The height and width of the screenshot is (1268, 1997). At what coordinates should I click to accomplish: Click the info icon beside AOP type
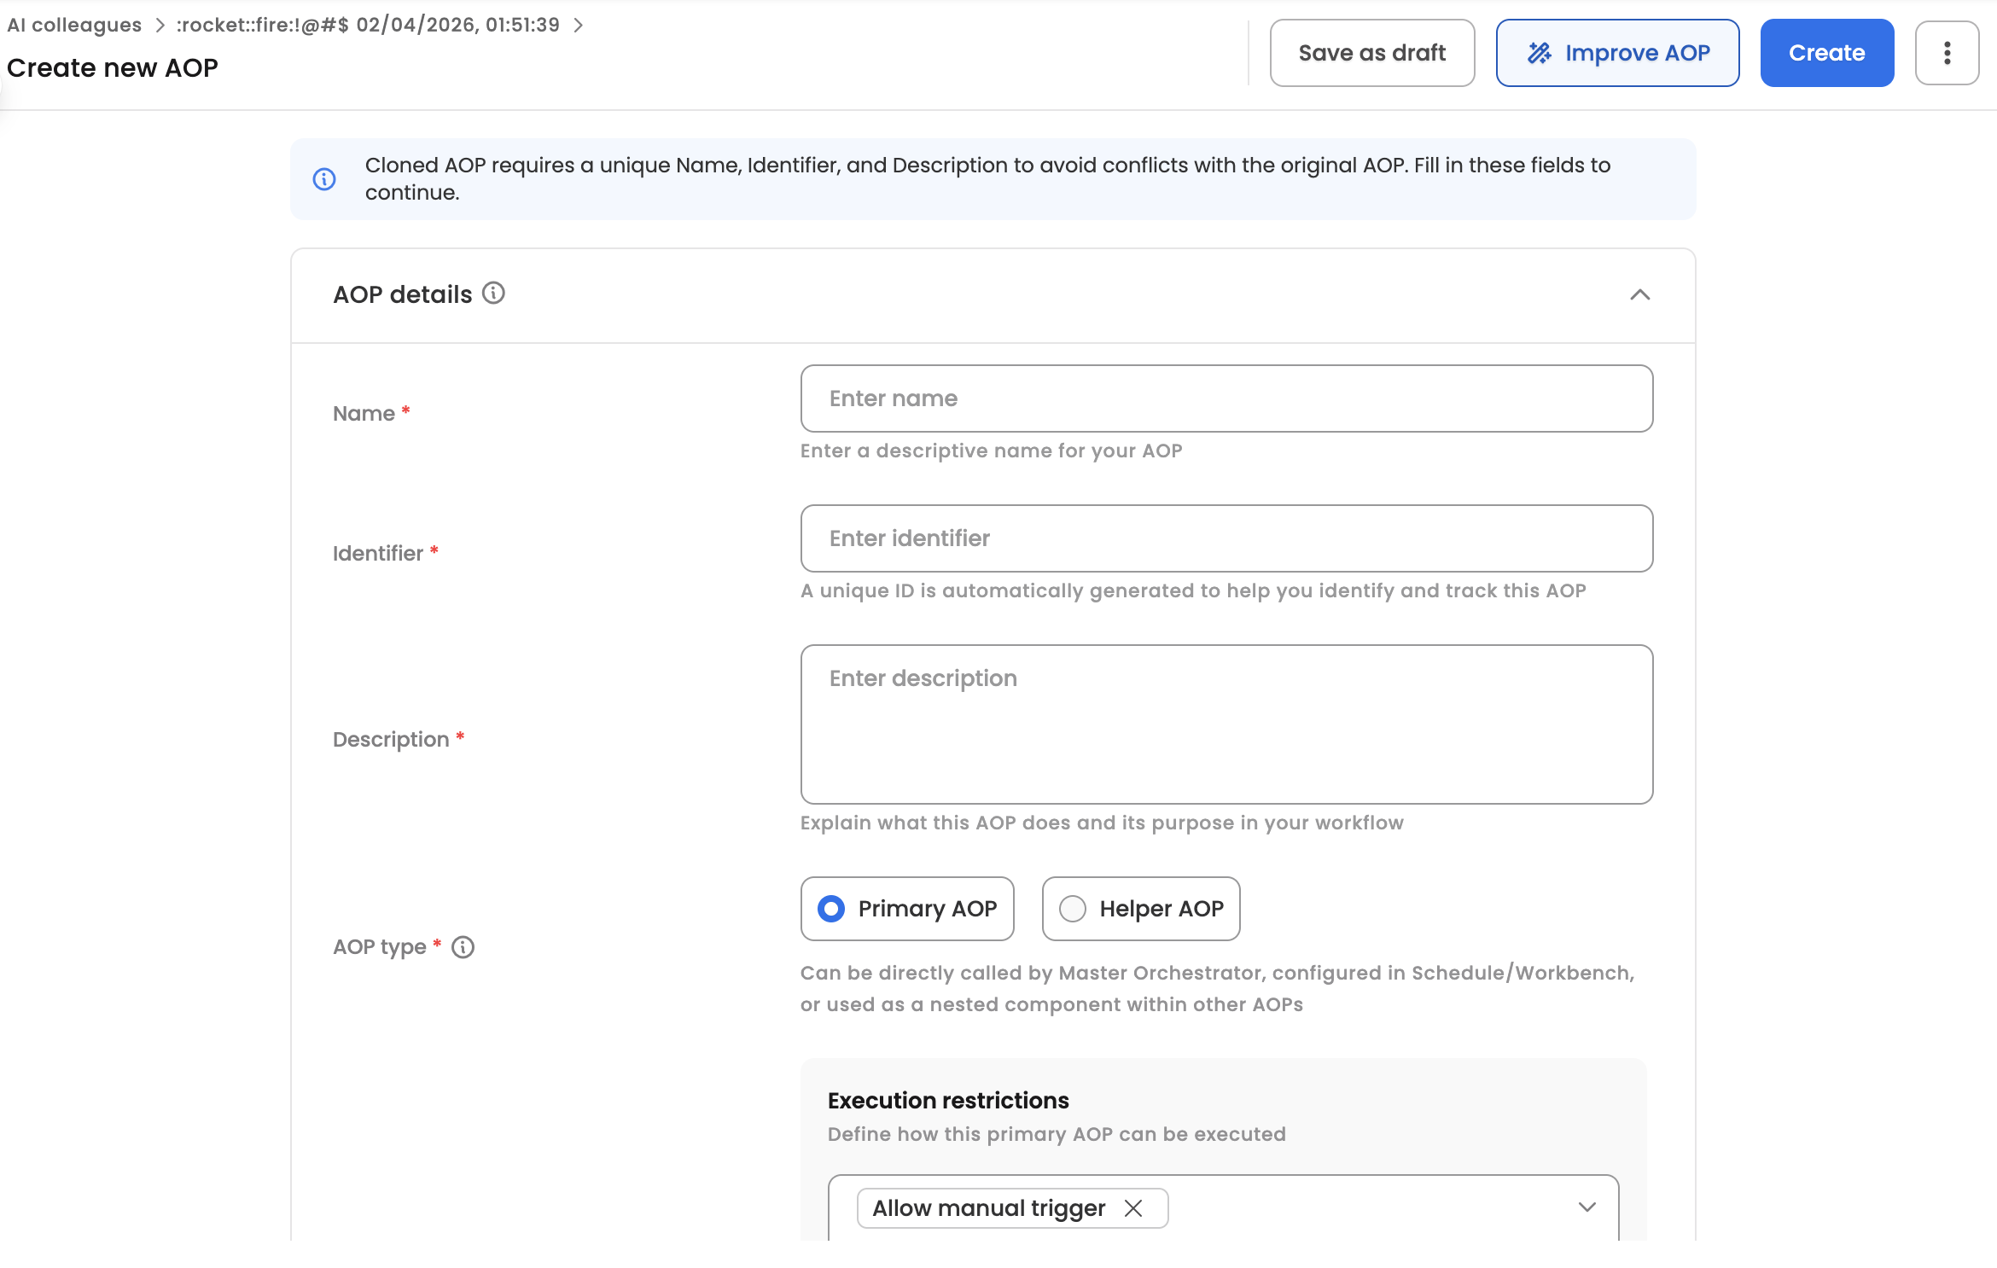(463, 947)
